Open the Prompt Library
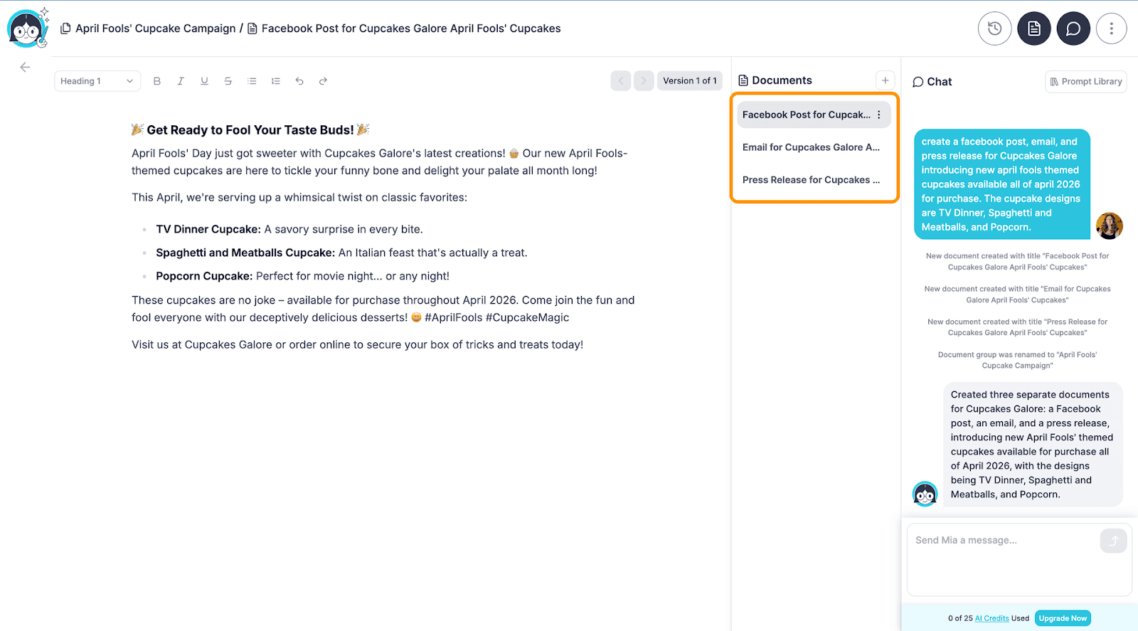The width and height of the screenshot is (1138, 631). click(x=1085, y=82)
